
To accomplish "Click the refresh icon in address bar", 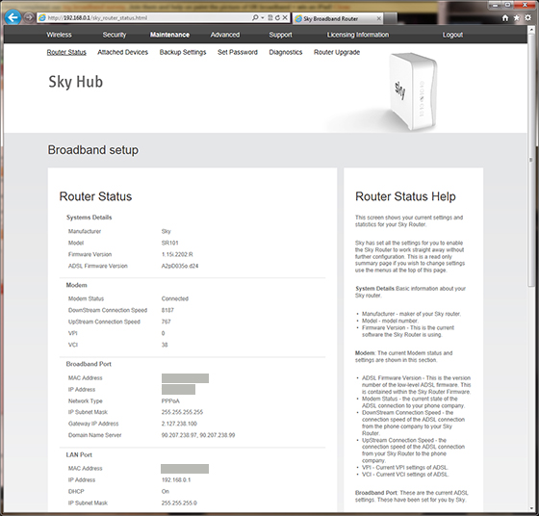I will click(x=277, y=17).
